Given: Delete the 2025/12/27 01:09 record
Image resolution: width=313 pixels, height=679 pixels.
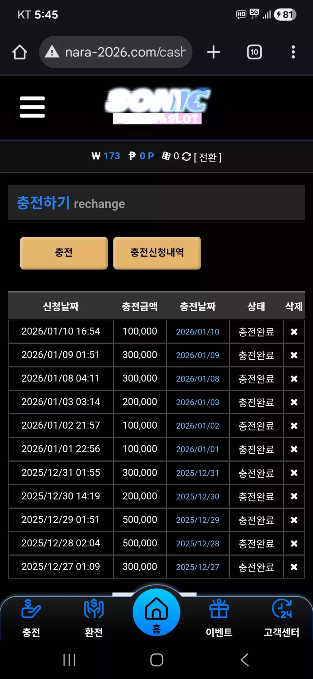Looking at the screenshot, I should pos(294,567).
